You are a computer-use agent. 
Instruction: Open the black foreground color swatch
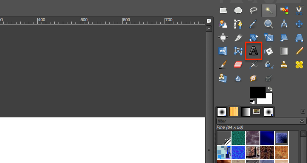coord(258,92)
